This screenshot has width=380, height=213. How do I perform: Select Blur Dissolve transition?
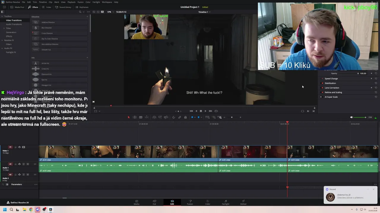coord(60,28)
